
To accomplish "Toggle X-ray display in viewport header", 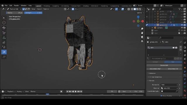I will coord(129,9).
